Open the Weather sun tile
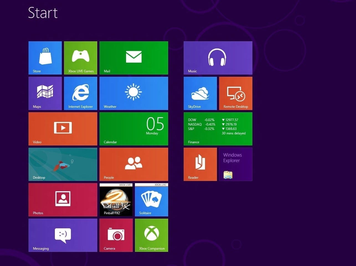The image size is (356, 266). (x=134, y=93)
